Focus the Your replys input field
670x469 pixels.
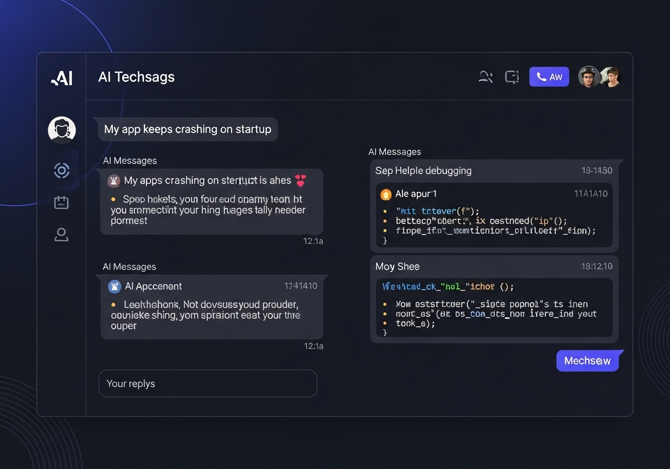(208, 384)
